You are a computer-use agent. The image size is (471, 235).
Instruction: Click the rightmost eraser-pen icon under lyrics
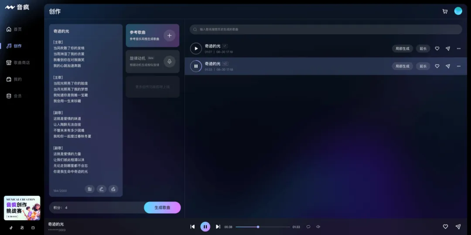[x=113, y=189]
